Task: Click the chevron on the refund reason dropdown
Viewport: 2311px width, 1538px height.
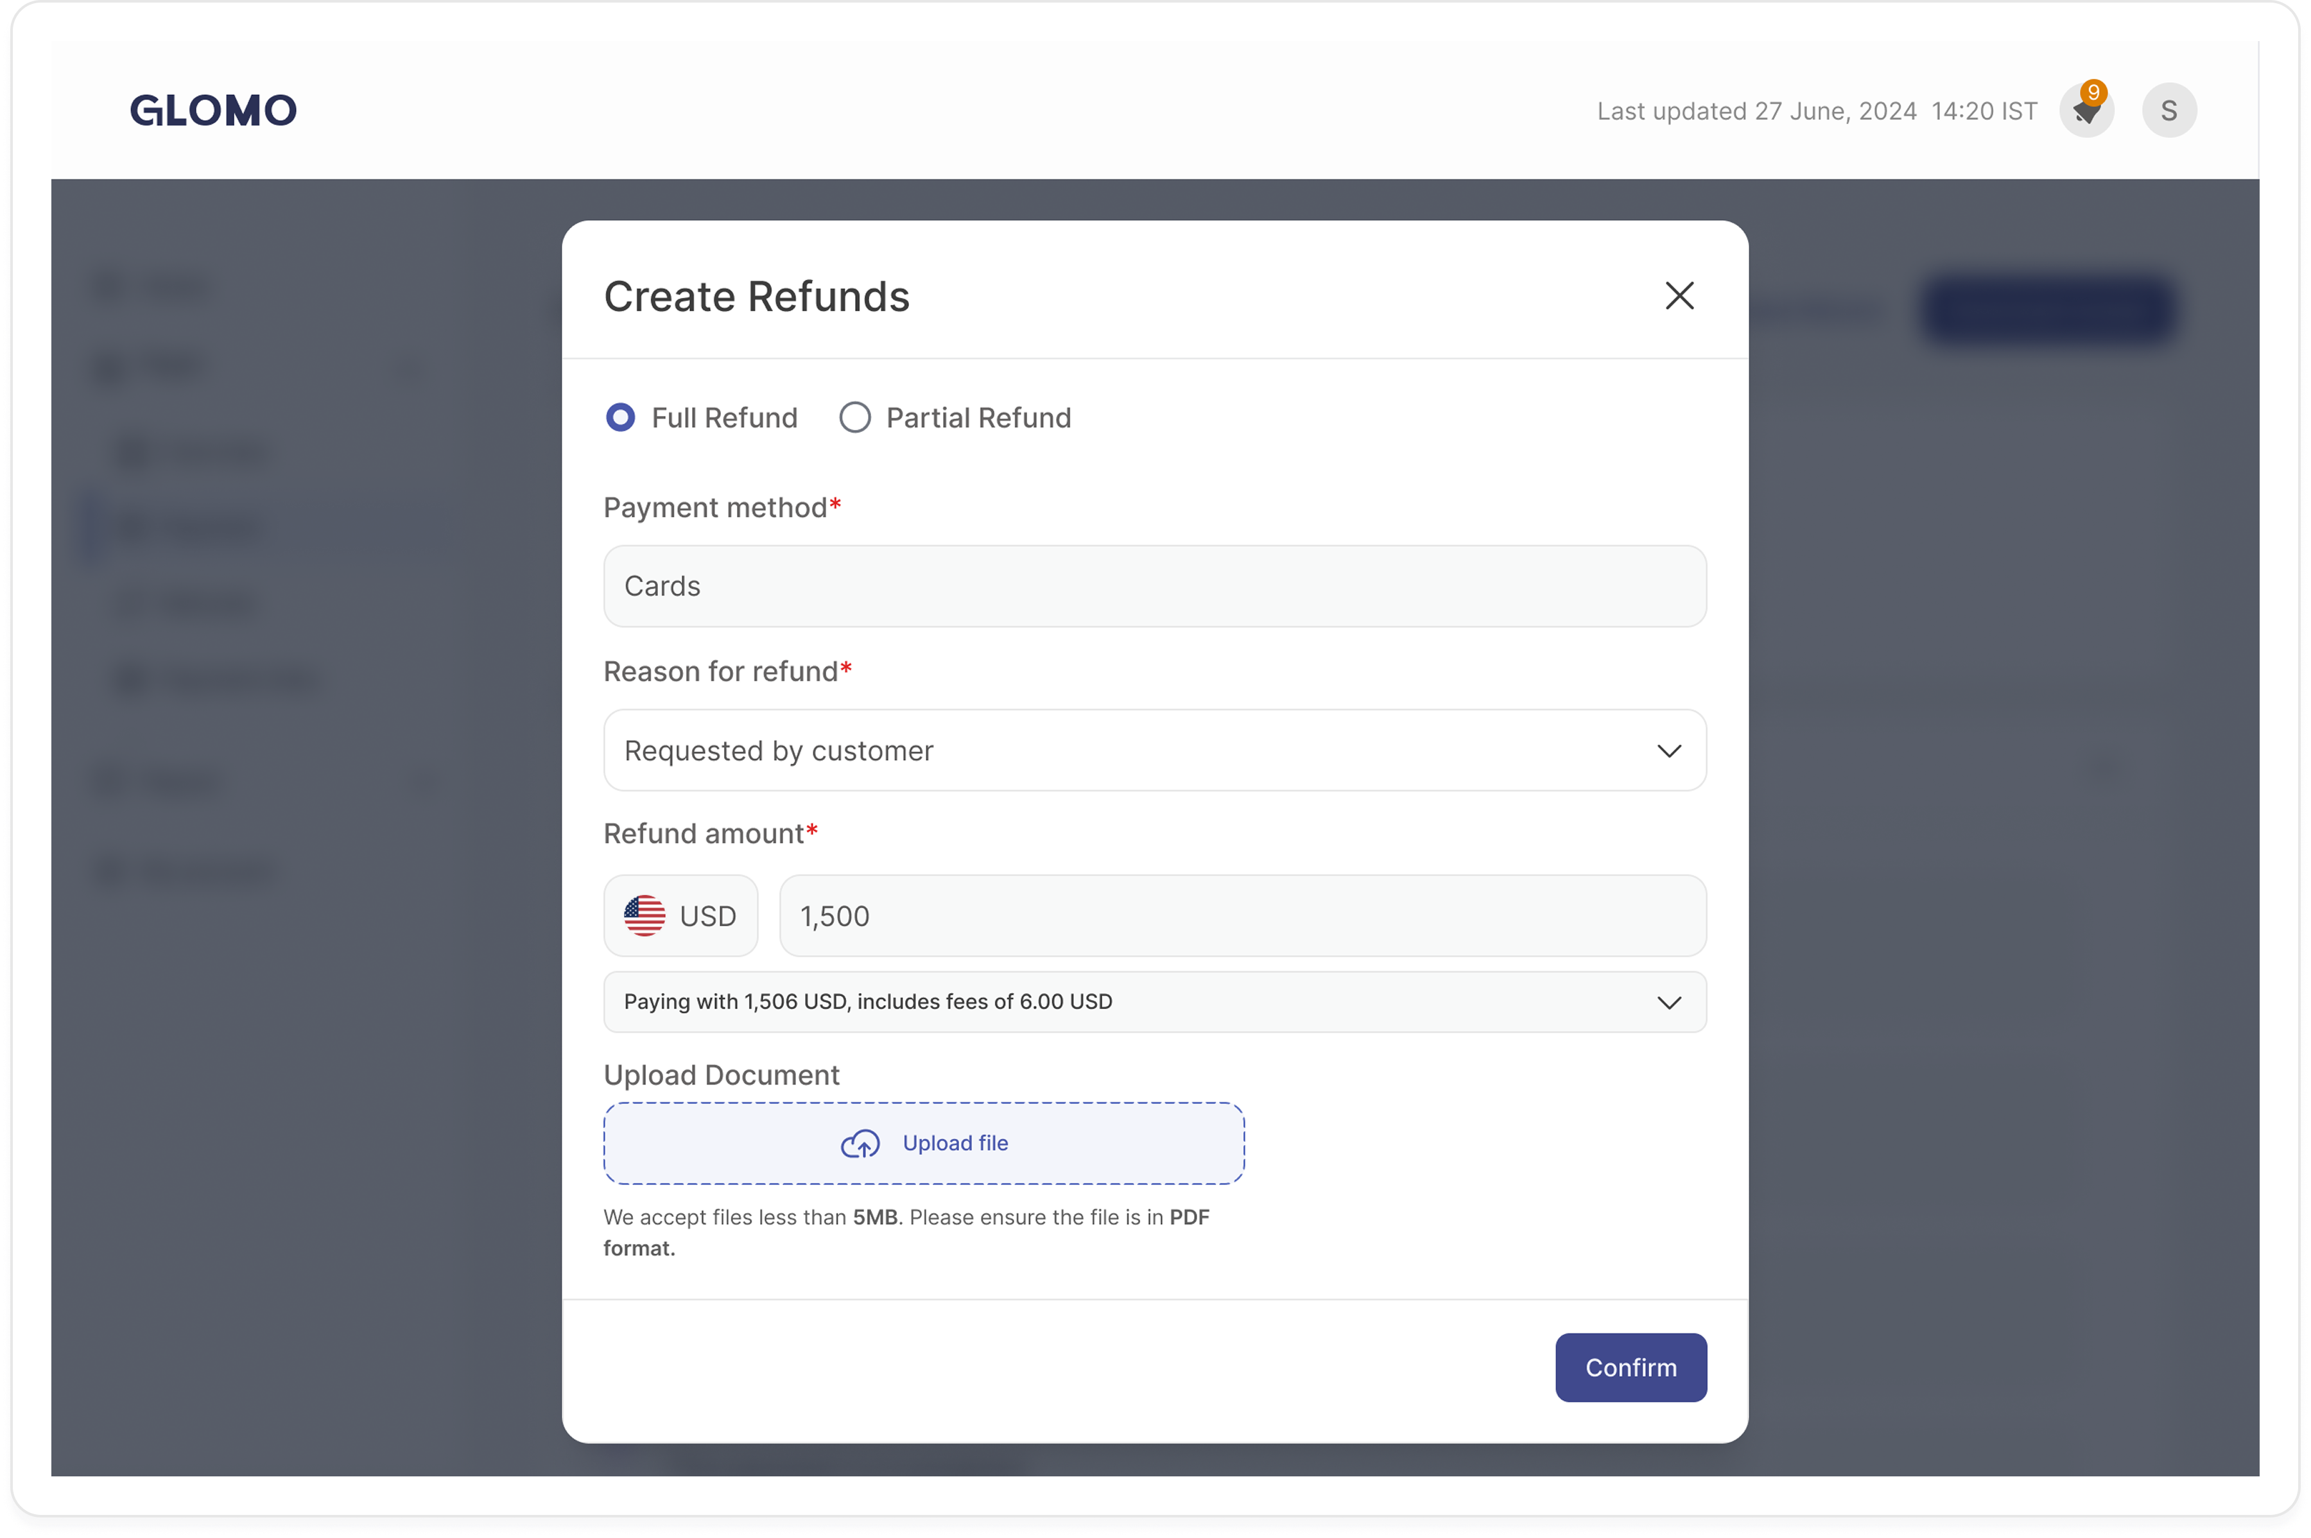Action: point(1670,750)
